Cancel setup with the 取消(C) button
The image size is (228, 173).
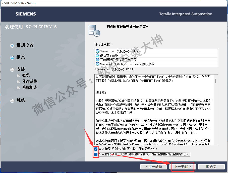click(x=211, y=167)
